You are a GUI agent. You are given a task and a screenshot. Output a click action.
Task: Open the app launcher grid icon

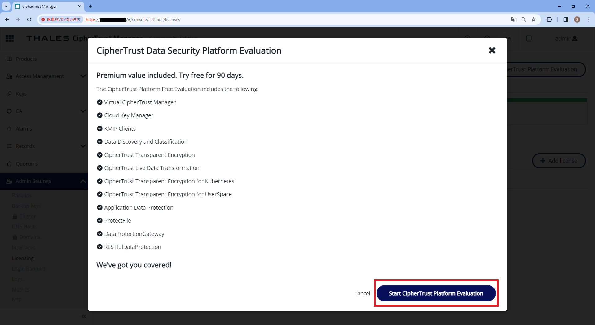pyautogui.click(x=10, y=38)
